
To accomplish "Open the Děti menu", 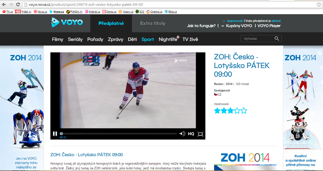I will coord(132,39).
